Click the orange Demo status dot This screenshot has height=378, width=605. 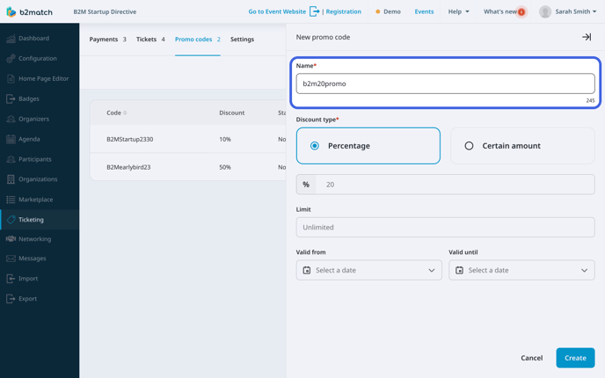(378, 11)
